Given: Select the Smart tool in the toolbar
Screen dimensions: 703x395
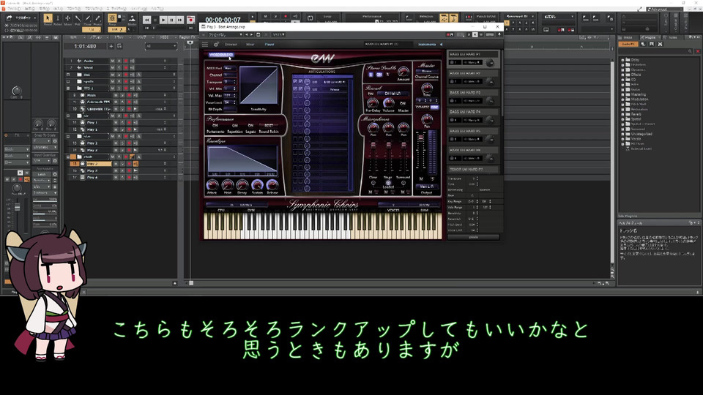Looking at the screenshot, I should pos(48,18).
